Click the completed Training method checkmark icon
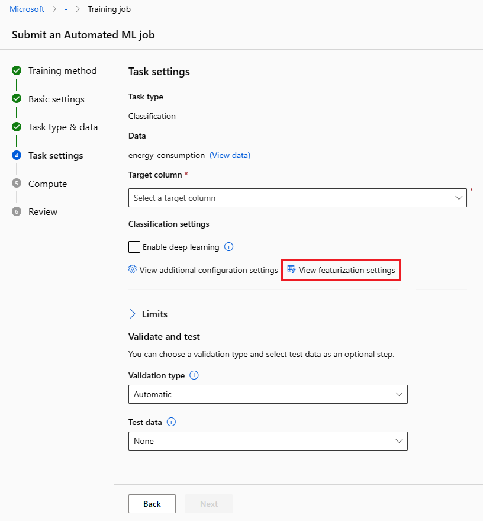The width and height of the screenshot is (483, 521). [x=17, y=70]
